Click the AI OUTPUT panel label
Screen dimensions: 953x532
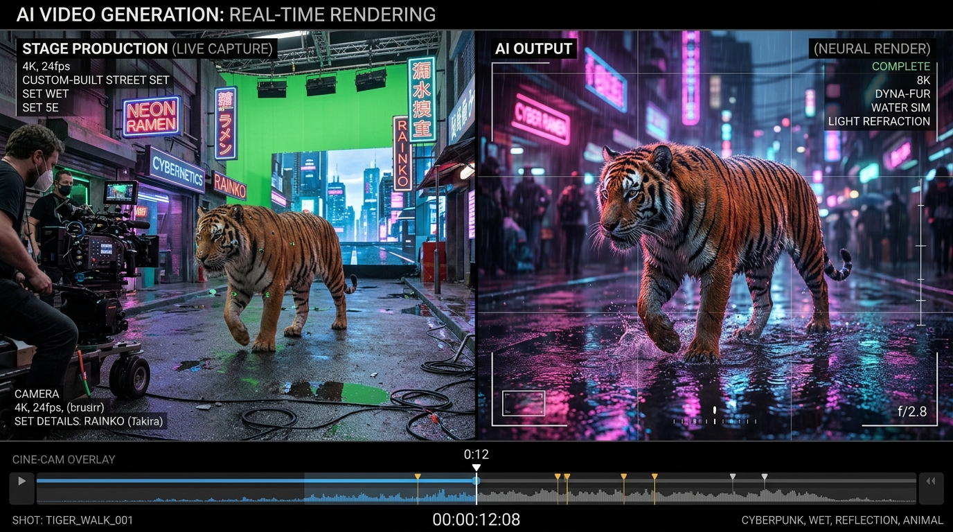click(533, 48)
